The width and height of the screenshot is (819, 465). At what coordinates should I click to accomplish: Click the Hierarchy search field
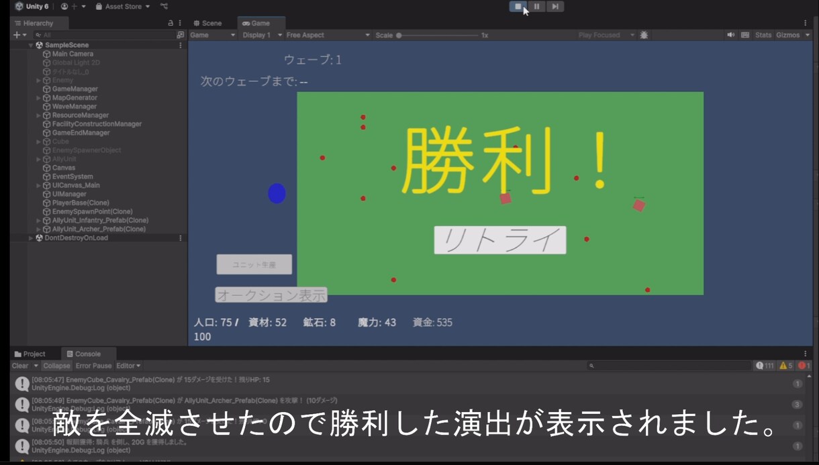(104, 35)
